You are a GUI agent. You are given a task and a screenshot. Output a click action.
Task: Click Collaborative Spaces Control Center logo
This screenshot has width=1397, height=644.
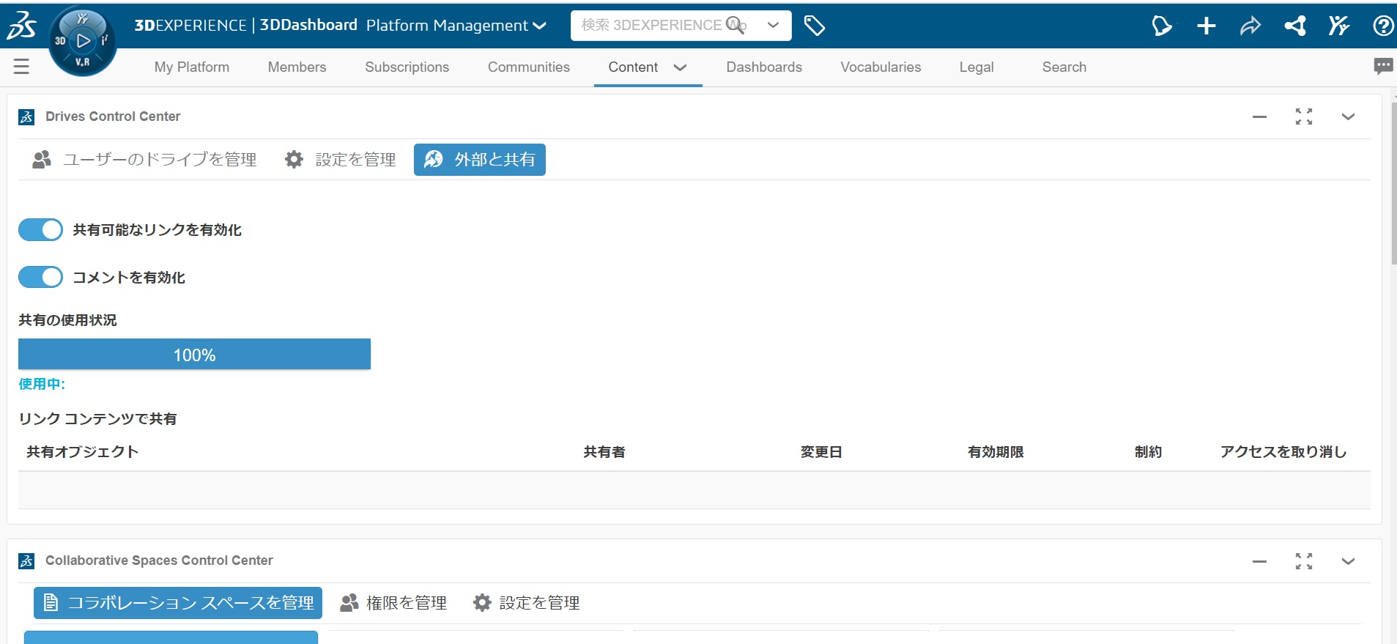[26, 560]
